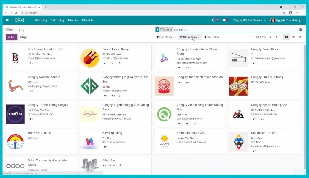Click Bánh Kẹo Khánh An logo
This screenshot has width=309, height=178.
[x=164, y=86]
